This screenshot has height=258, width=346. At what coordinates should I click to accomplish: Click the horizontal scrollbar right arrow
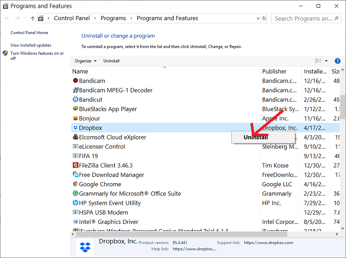click(337, 234)
